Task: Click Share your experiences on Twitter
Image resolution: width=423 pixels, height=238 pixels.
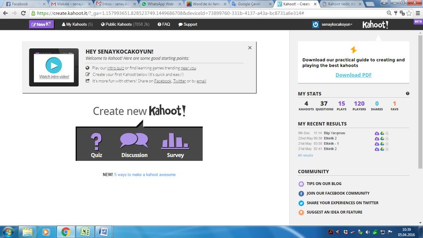Action: point(342,203)
